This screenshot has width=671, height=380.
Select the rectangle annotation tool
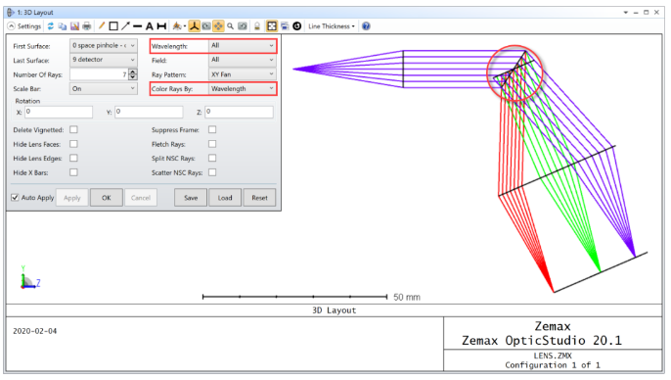click(113, 26)
